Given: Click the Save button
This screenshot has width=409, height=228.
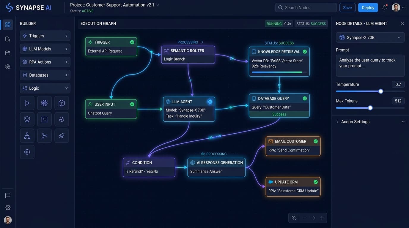Looking at the screenshot, I should [x=347, y=8].
